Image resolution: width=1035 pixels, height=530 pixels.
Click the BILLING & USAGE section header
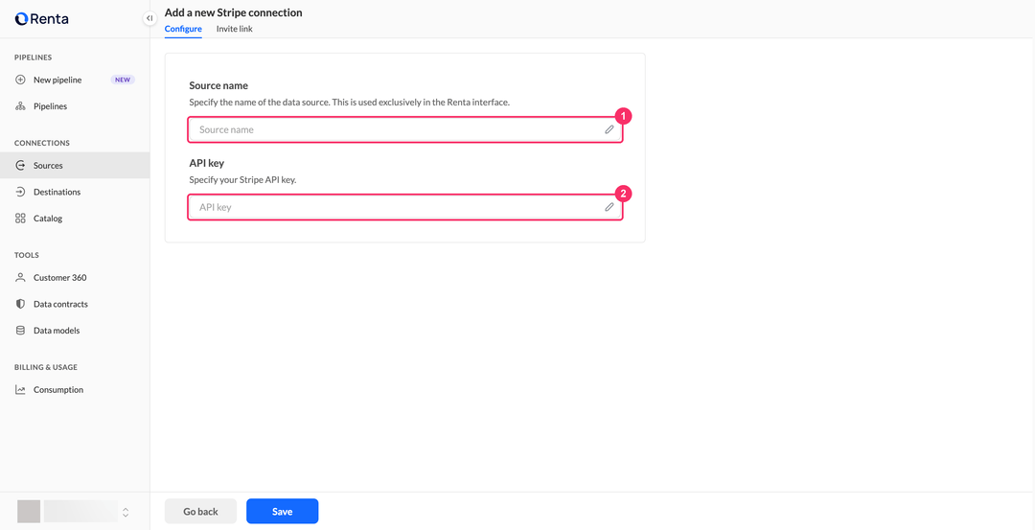click(x=46, y=368)
